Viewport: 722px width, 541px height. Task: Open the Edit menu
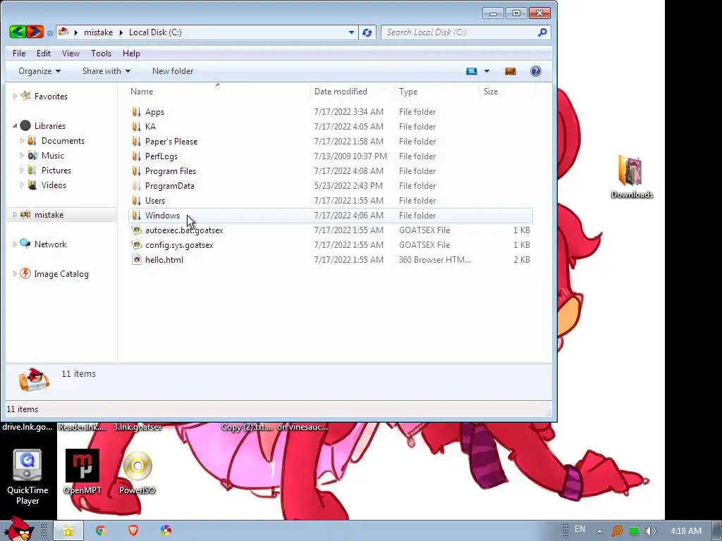click(x=44, y=54)
